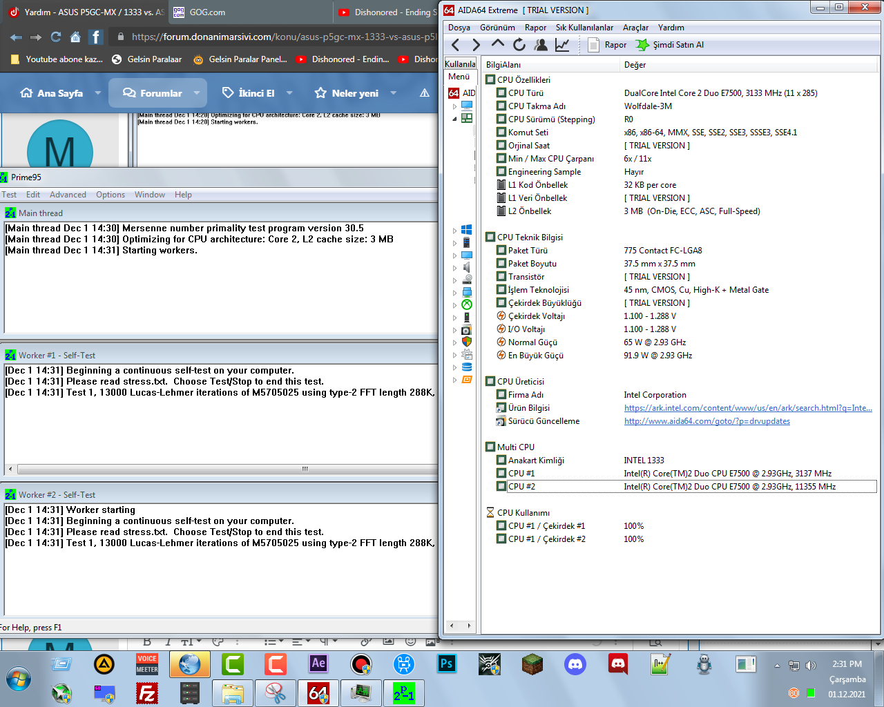
Task: Select the Benchmark tree icon
Action: click(467, 379)
